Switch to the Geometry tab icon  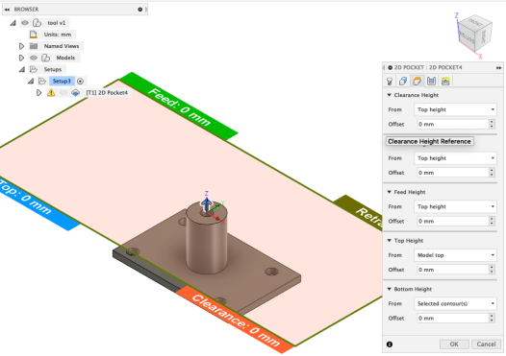403,82
